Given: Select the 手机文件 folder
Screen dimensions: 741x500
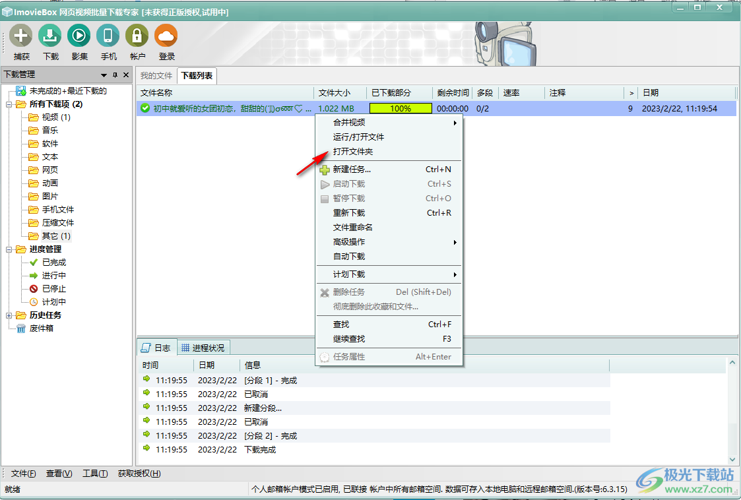Looking at the screenshot, I should pos(57,210).
